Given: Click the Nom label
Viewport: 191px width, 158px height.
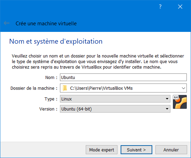Looking at the screenshot, I should [51, 77].
